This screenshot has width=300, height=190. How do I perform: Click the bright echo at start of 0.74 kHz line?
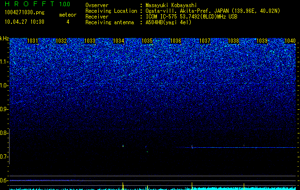192,147
